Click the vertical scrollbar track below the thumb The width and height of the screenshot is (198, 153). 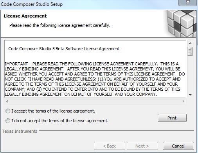pos(190,74)
